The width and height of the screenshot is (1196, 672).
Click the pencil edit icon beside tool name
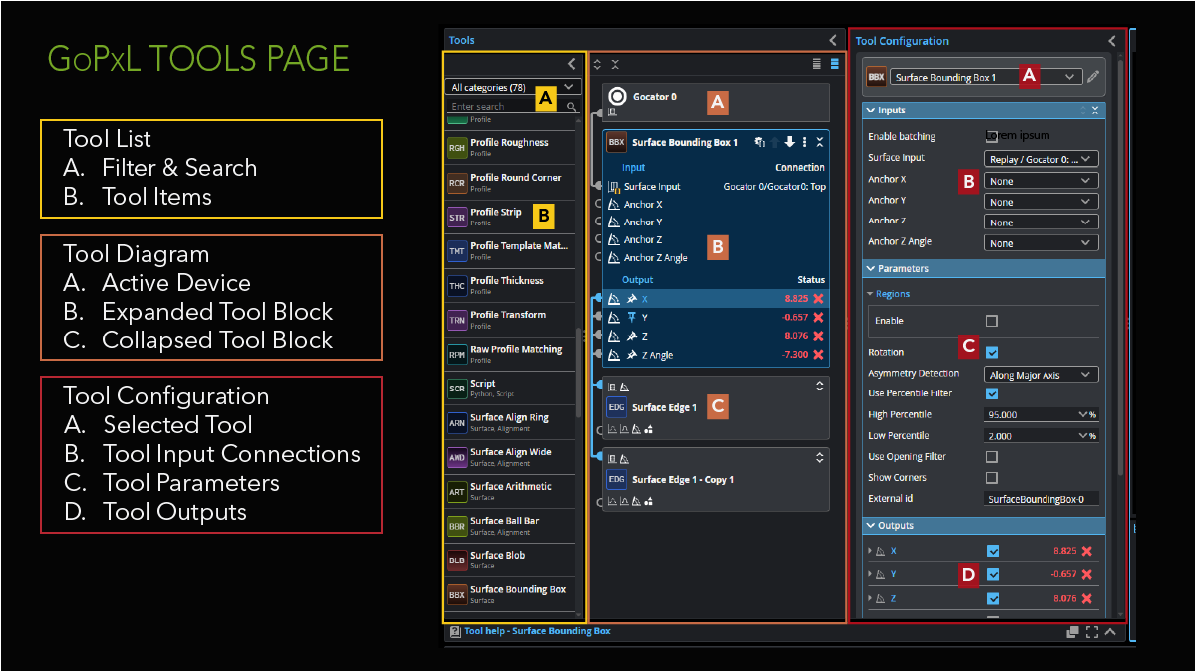tap(1093, 75)
